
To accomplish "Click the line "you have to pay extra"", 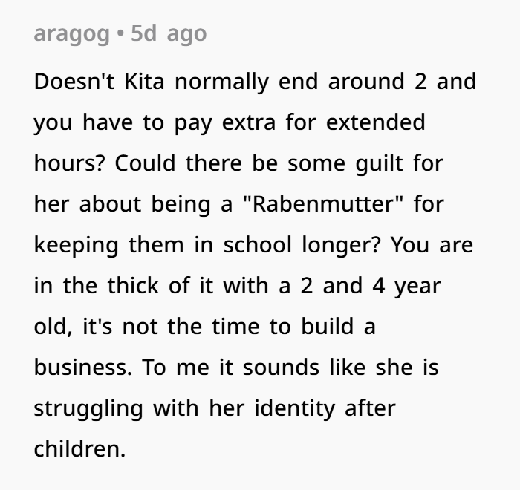I will coord(230,122).
